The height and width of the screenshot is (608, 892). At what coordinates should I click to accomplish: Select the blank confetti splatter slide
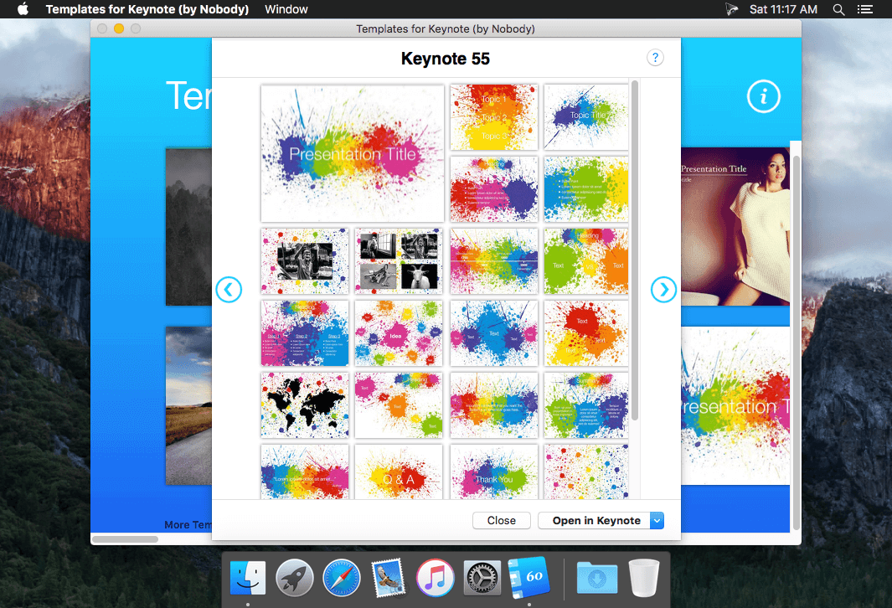pos(586,471)
